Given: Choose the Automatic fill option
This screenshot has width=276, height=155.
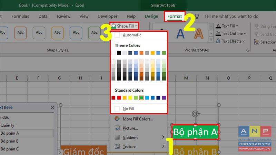Looking at the screenshot, I should (139, 35).
